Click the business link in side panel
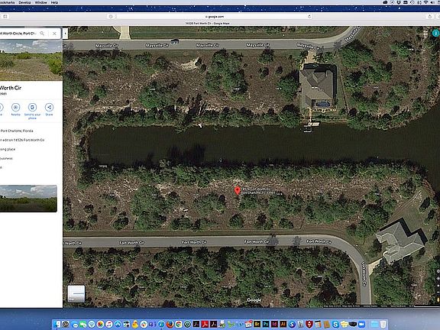Viewport: 440px width, 330px height. (x=6, y=159)
